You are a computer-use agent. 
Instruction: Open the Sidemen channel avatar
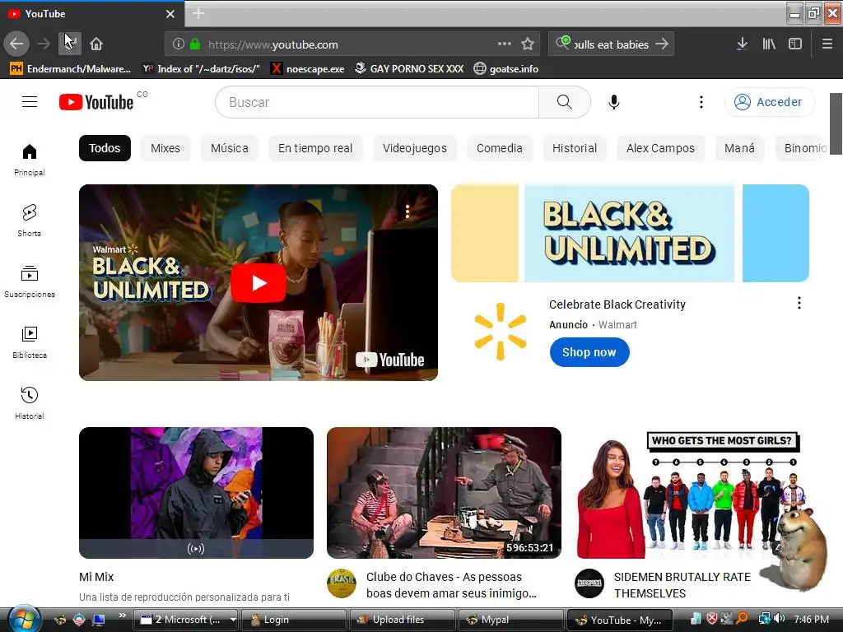point(589,583)
